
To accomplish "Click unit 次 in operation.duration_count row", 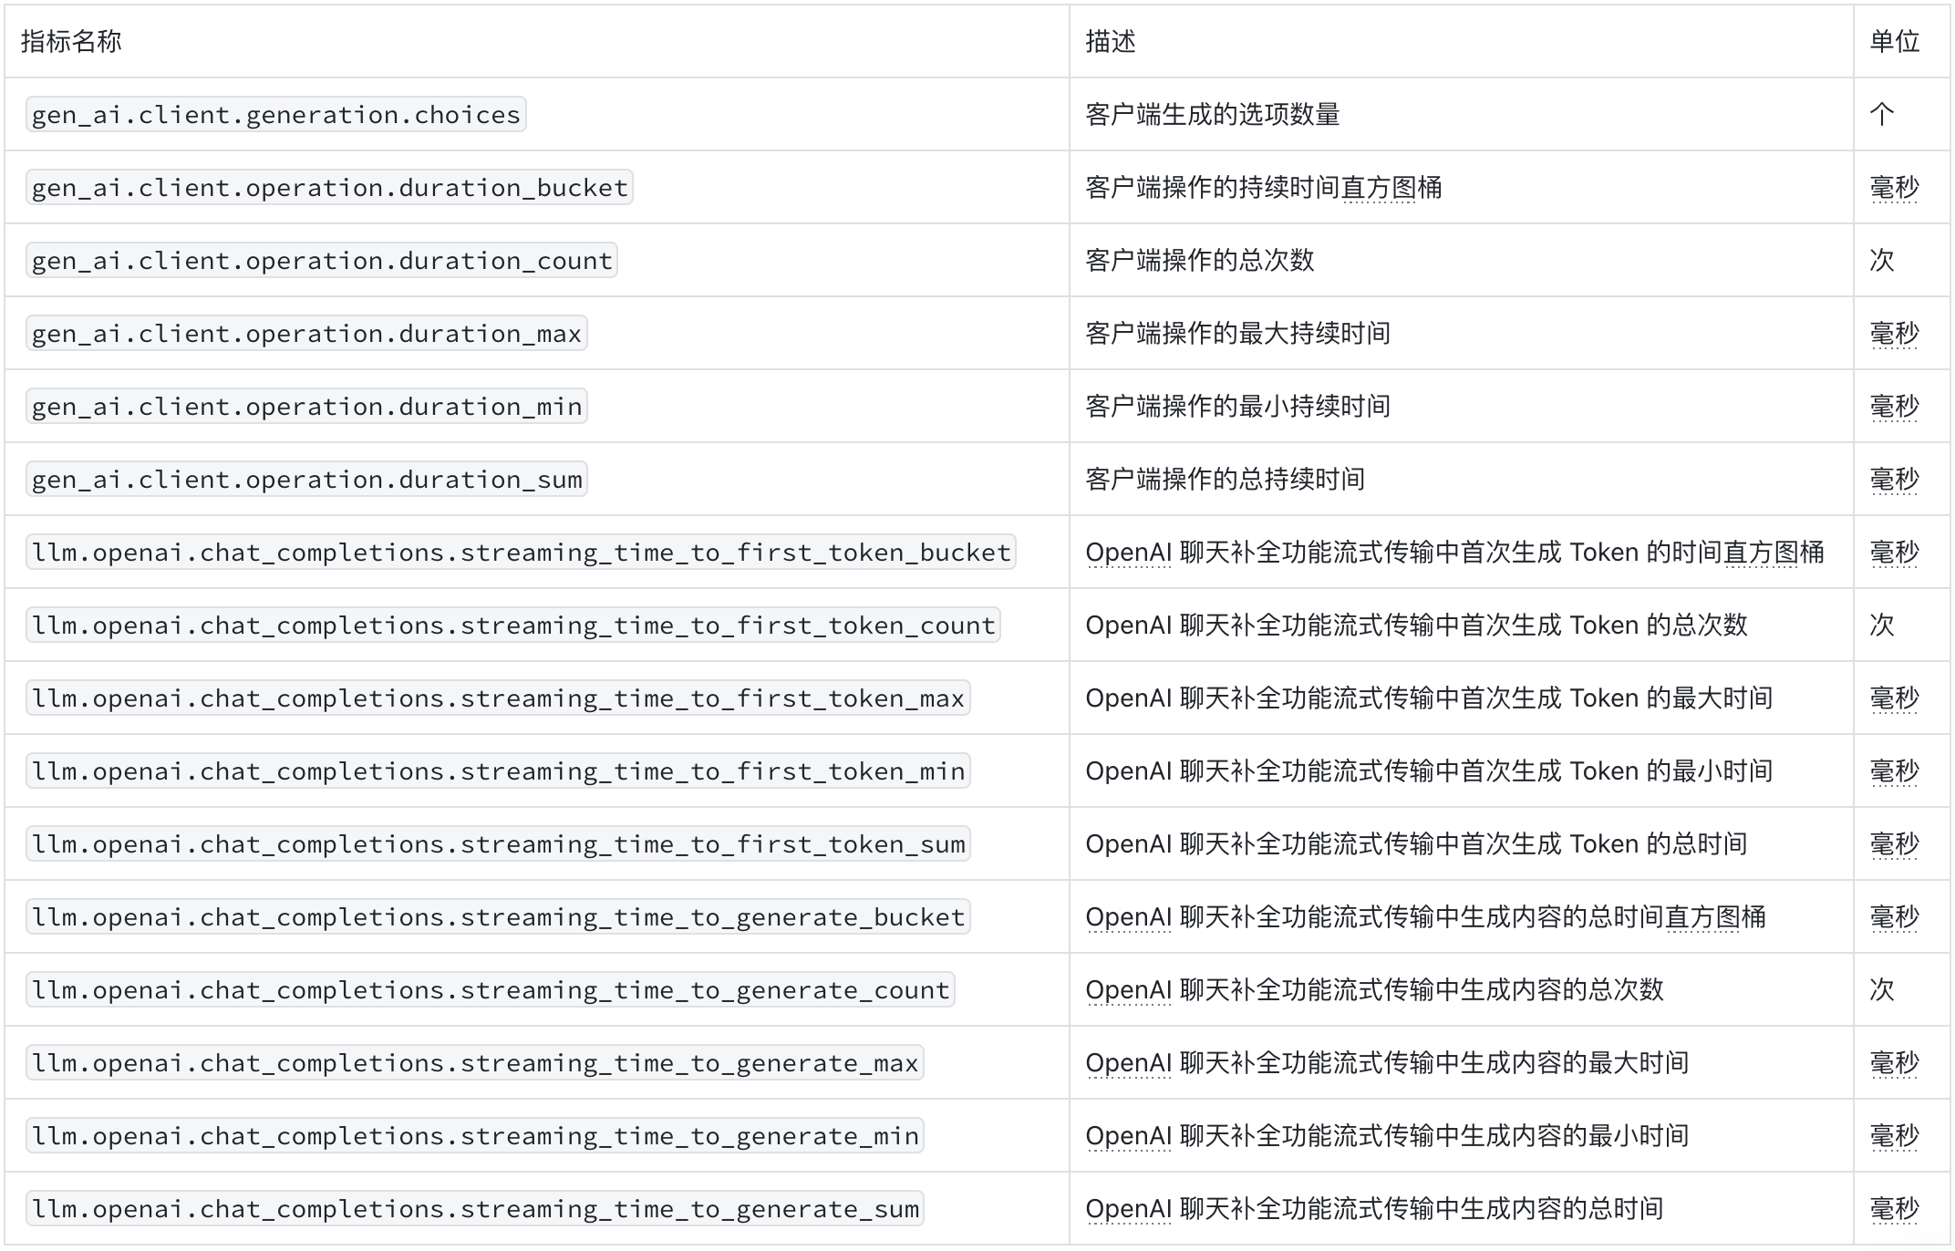I will click(x=1882, y=260).
